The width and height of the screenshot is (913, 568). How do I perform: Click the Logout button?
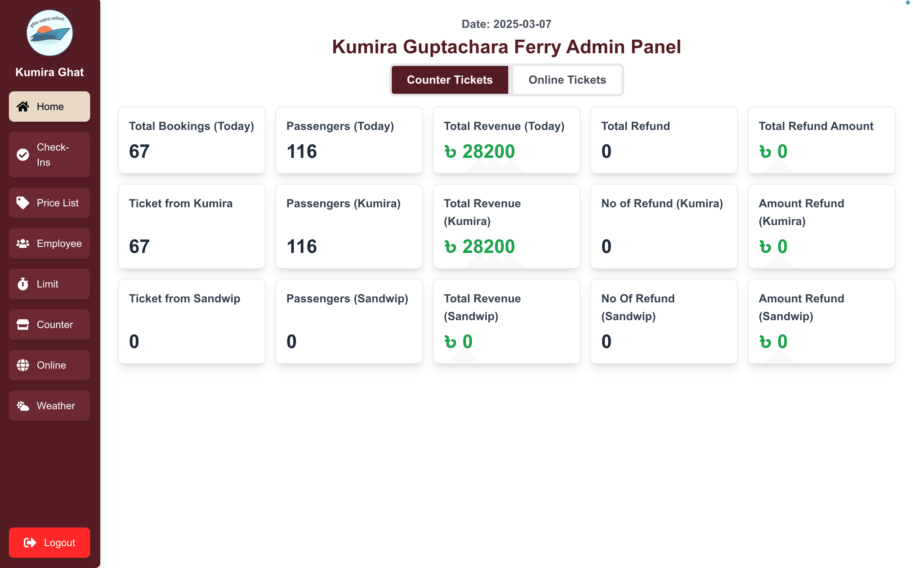pos(49,542)
